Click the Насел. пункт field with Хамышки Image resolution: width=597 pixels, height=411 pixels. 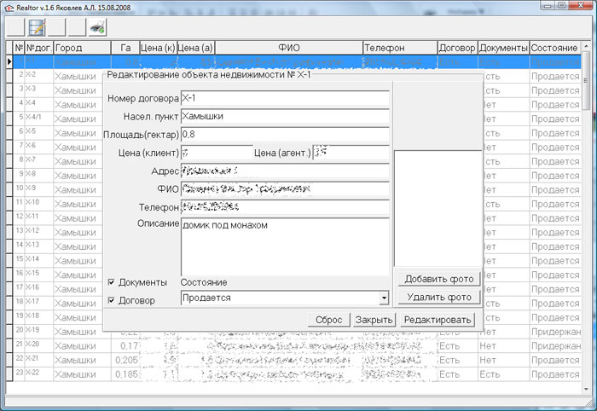(x=285, y=117)
